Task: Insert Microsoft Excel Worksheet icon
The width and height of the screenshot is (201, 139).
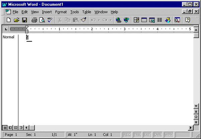Action: [152, 20]
